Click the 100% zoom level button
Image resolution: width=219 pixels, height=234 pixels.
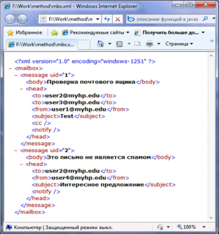point(186,227)
